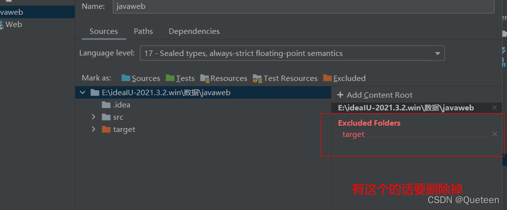Expand the src folder
Screen dimensions: 507x210
coord(93,117)
